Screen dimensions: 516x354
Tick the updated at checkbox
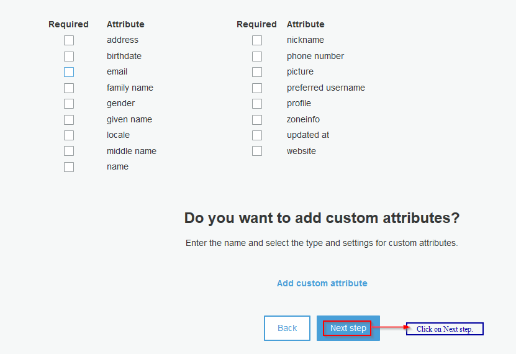[x=257, y=135]
